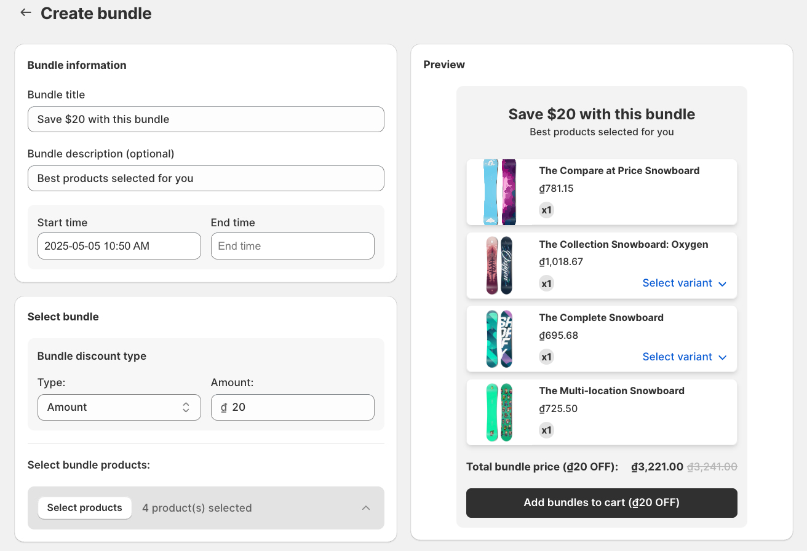
Task: Click the Multi-location Snowboard image
Action: [499, 412]
